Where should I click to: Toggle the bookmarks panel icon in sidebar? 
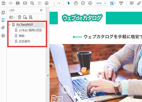point(3,20)
